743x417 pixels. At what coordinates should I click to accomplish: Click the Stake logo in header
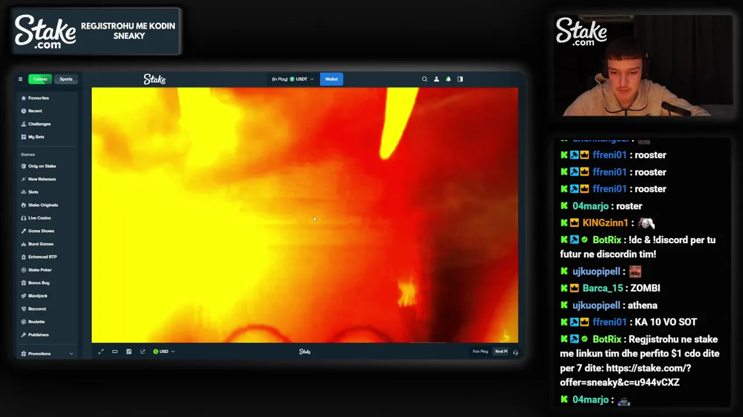(154, 79)
